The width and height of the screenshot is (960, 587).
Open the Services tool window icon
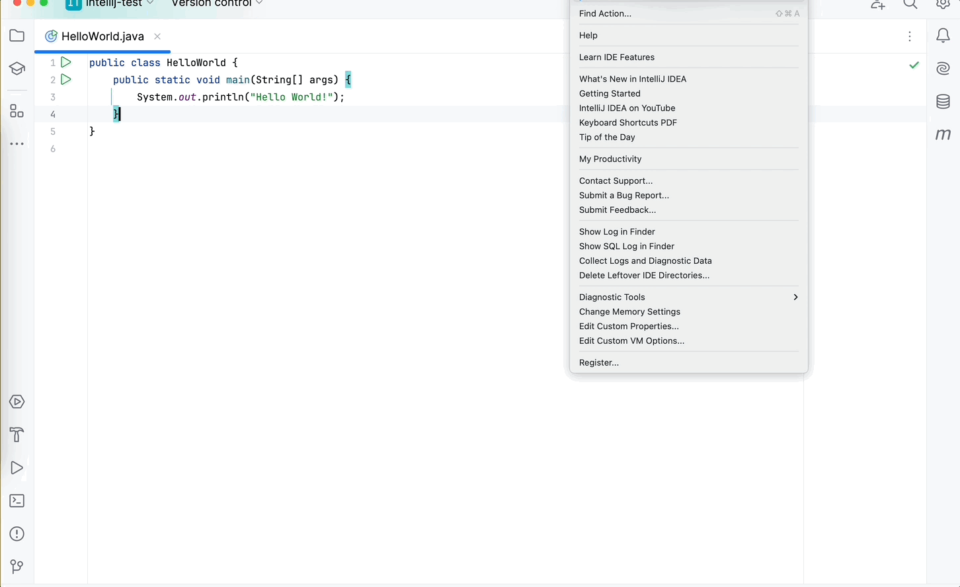click(x=17, y=402)
